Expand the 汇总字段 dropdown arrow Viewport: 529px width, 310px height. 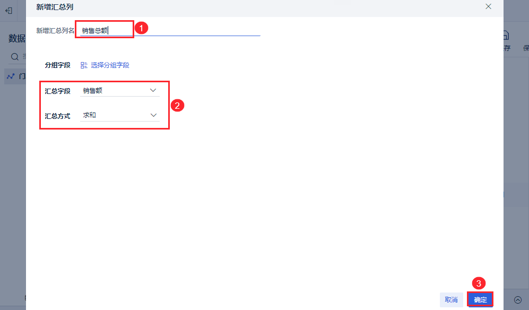pos(153,90)
